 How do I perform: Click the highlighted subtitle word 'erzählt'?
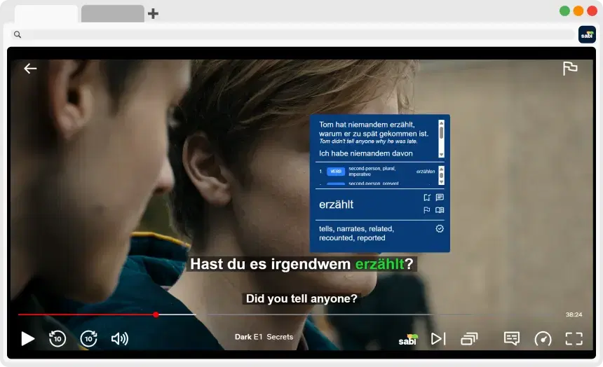379,264
